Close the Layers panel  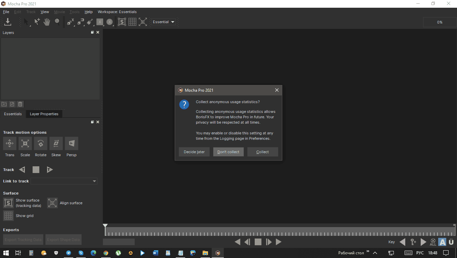click(98, 33)
